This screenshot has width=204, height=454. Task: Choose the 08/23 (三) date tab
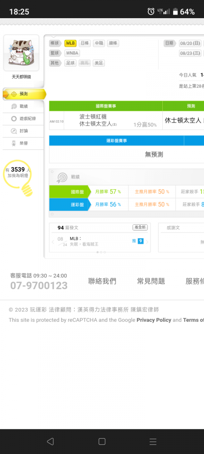click(x=190, y=53)
